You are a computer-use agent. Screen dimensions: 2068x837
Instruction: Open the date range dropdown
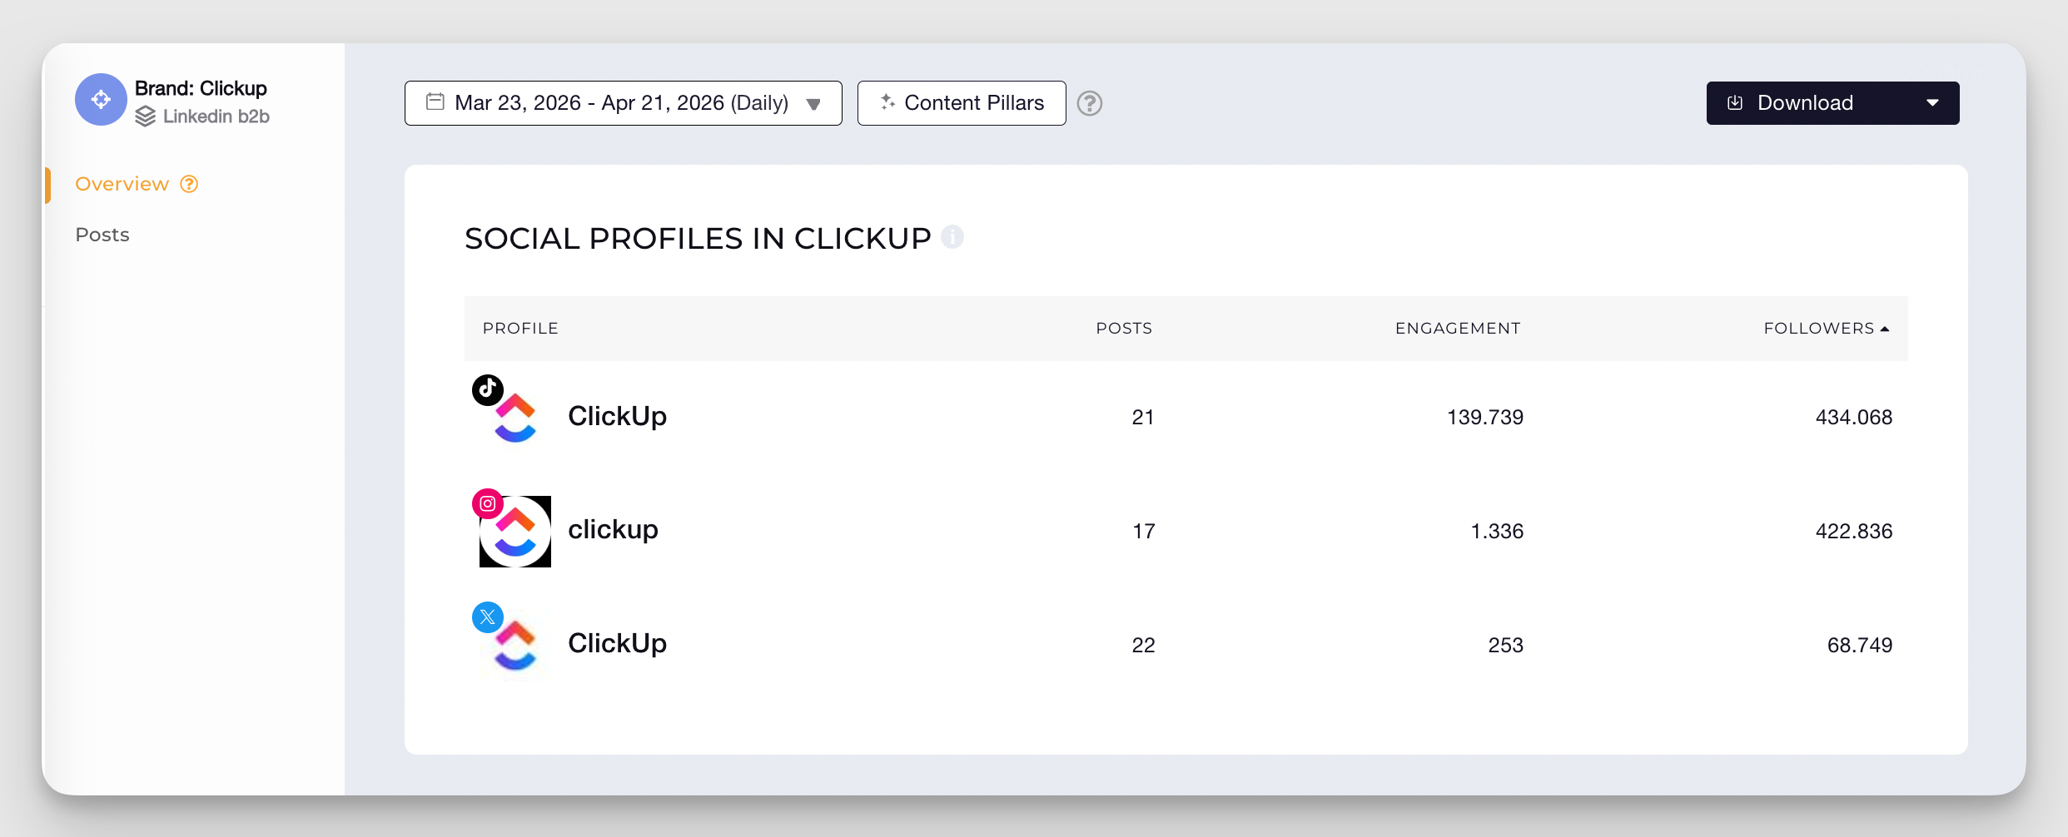click(x=813, y=103)
